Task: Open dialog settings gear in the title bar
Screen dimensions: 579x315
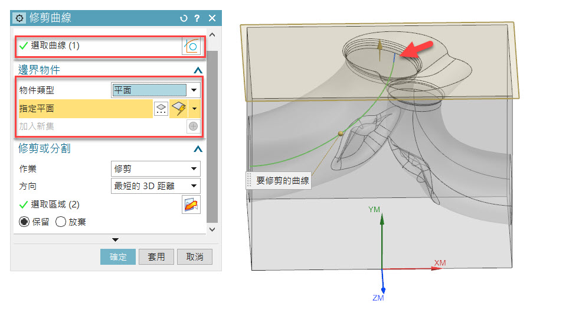Action: [19, 18]
